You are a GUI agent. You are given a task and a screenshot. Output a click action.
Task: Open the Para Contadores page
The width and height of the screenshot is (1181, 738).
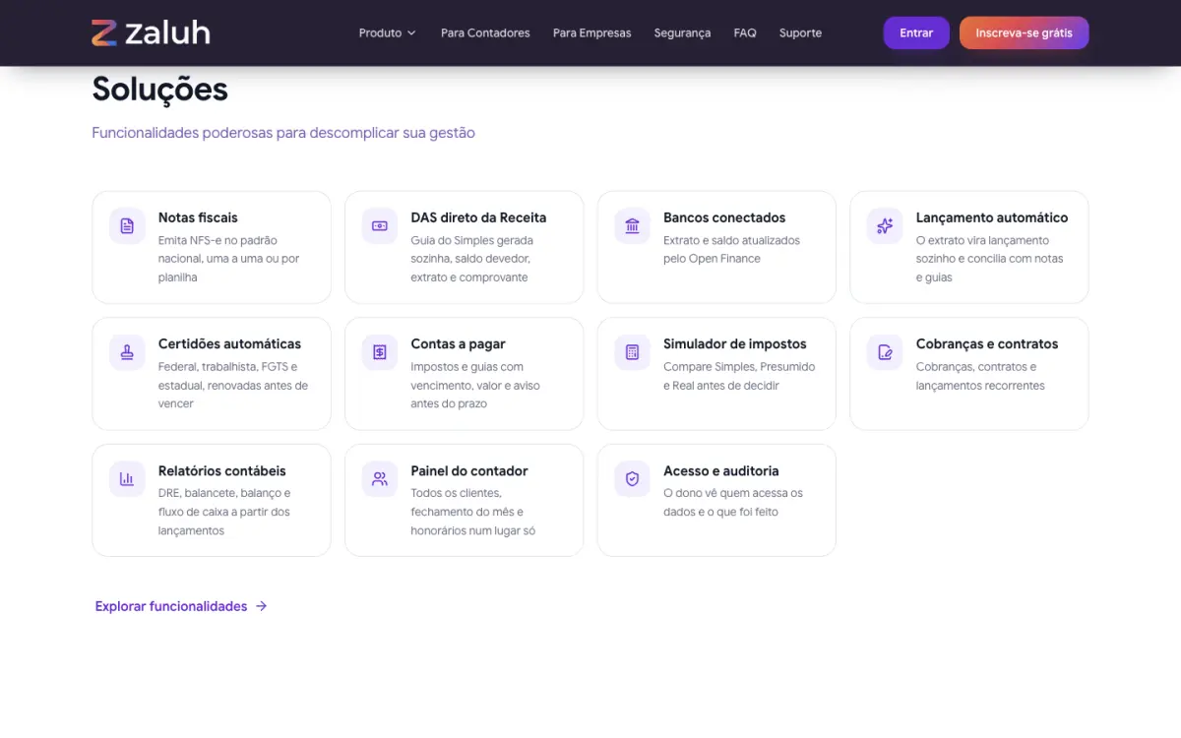pyautogui.click(x=485, y=32)
